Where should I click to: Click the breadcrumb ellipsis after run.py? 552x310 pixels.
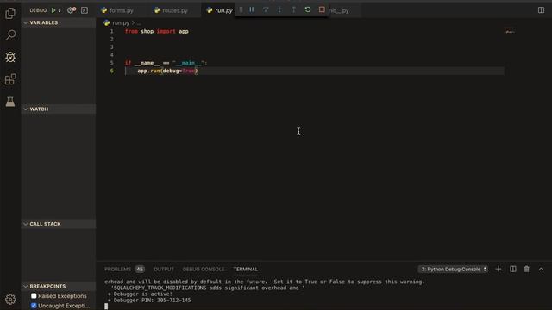point(139,23)
